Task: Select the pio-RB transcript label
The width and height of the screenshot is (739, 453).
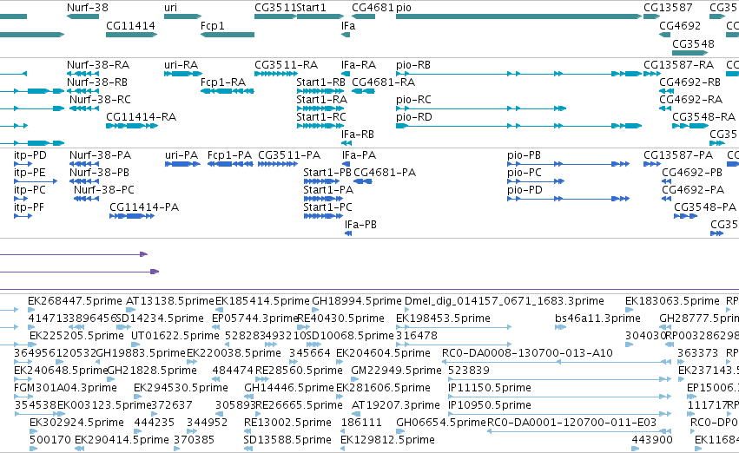Action: point(412,64)
